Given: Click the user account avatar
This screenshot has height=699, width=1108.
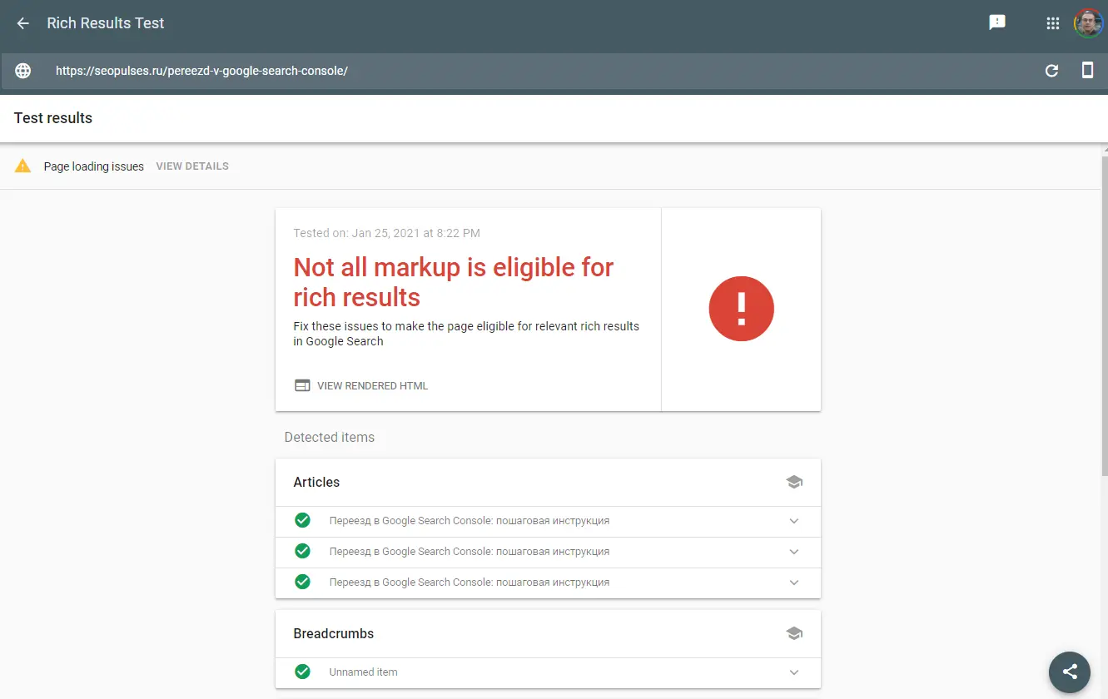Looking at the screenshot, I should coord(1088,23).
